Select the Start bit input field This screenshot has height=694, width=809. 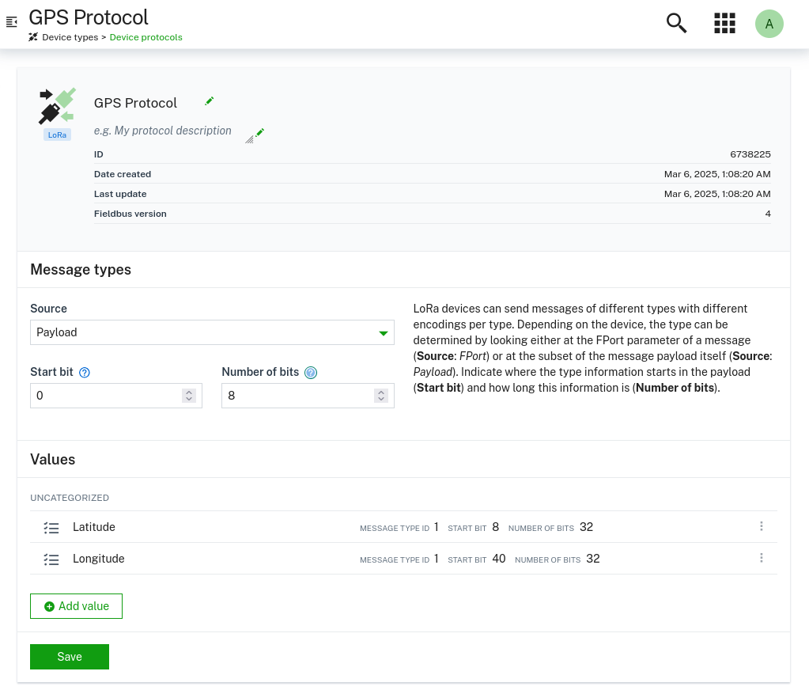click(x=103, y=395)
